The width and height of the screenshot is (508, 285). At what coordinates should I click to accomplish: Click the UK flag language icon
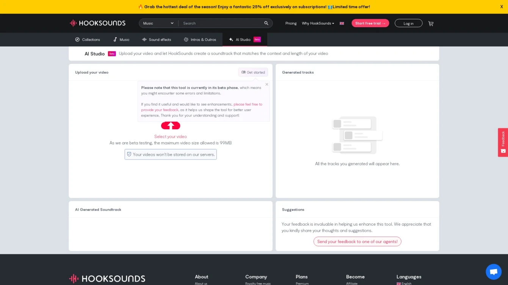pos(342,23)
